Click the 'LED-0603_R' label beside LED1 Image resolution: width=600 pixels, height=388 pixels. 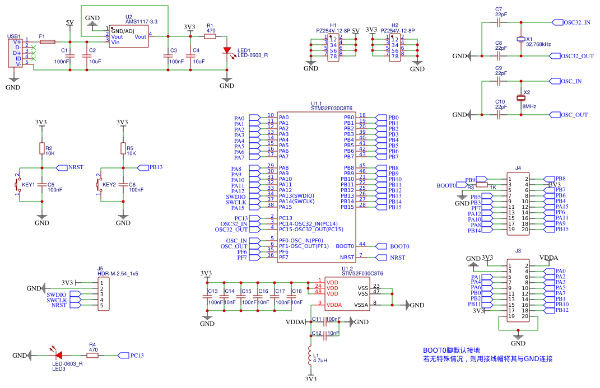[x=253, y=55]
